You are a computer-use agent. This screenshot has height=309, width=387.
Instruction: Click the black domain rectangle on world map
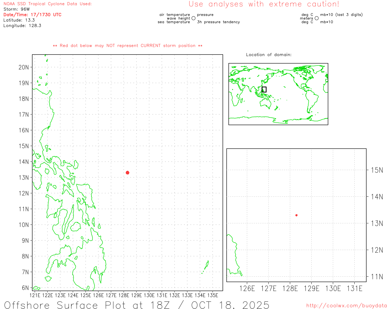[264, 89]
